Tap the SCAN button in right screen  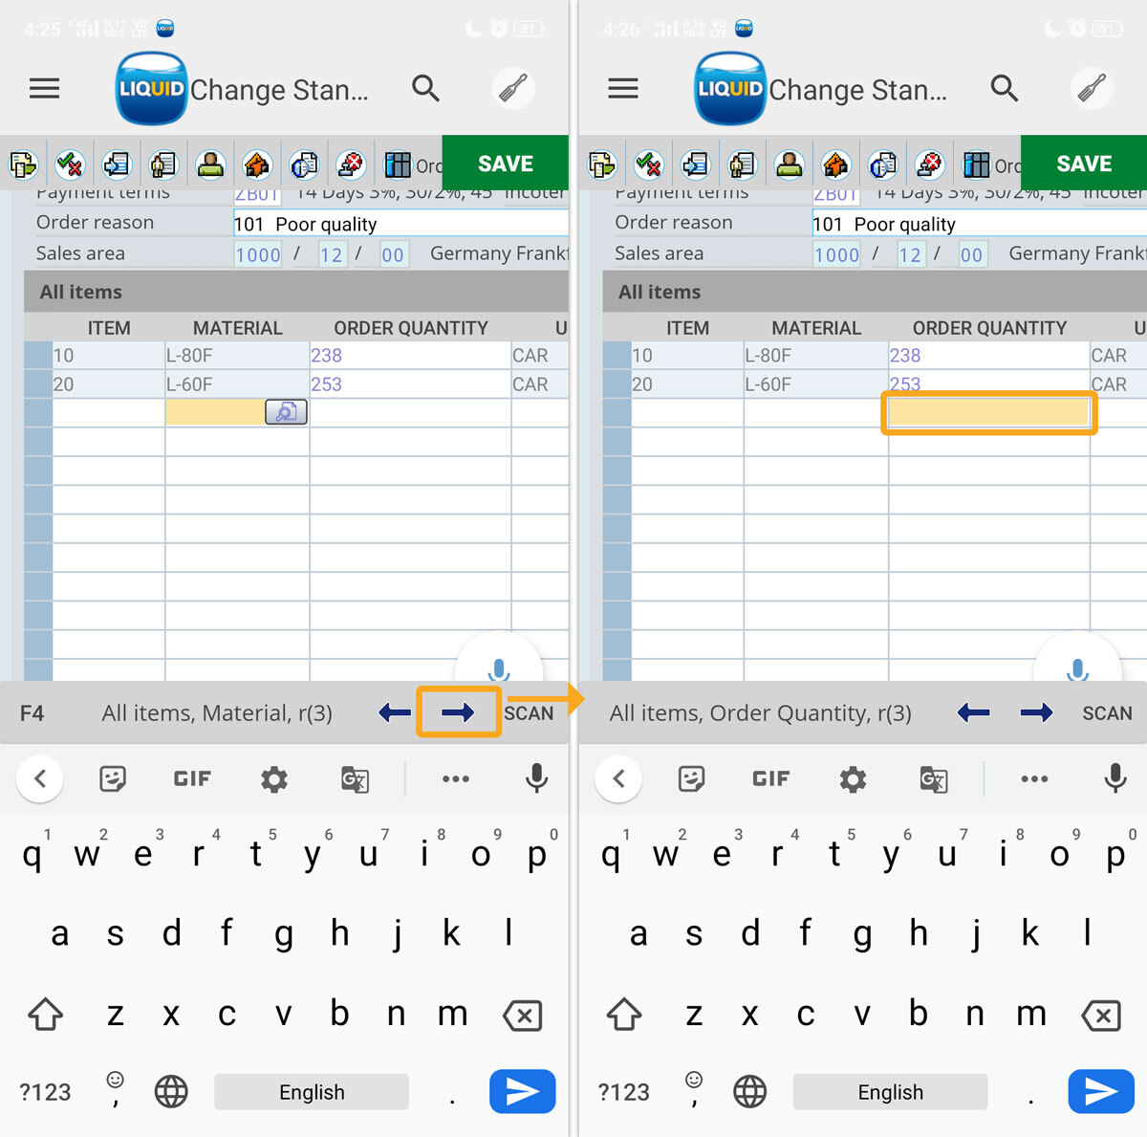[x=1107, y=713]
